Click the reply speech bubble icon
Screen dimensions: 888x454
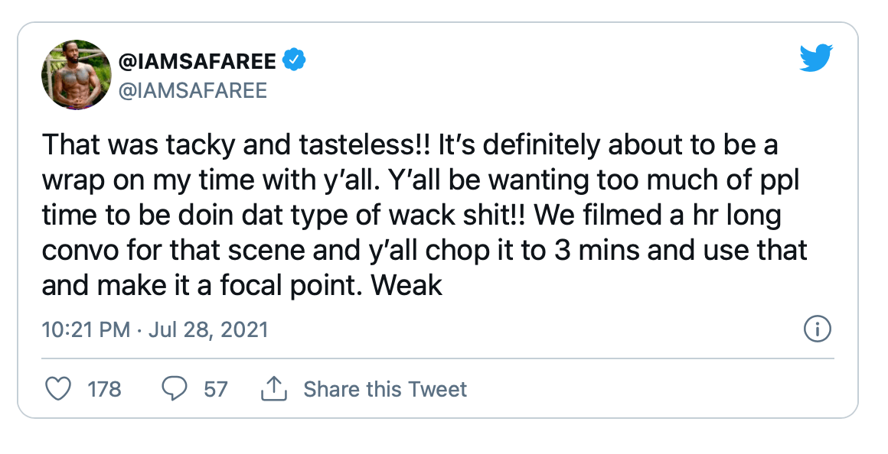click(175, 389)
